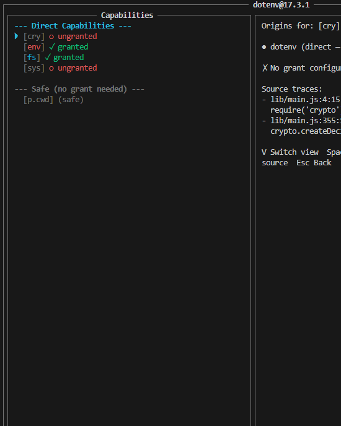Click the Esc Back shortcut

click(314, 163)
